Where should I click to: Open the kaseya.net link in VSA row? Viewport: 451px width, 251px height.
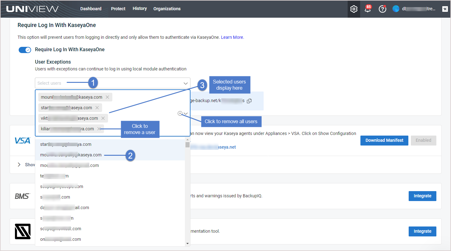[213, 147]
